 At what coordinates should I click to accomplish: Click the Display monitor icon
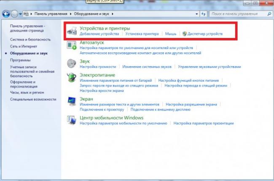coord(72,101)
